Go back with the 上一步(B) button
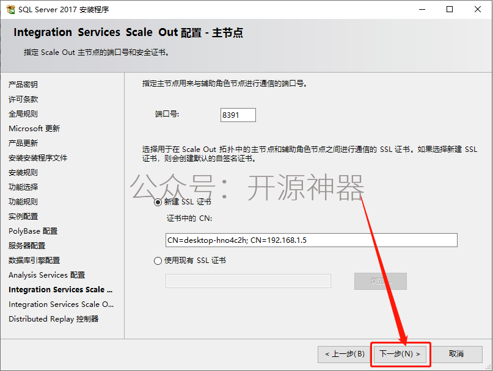493x371 pixels. click(x=345, y=354)
